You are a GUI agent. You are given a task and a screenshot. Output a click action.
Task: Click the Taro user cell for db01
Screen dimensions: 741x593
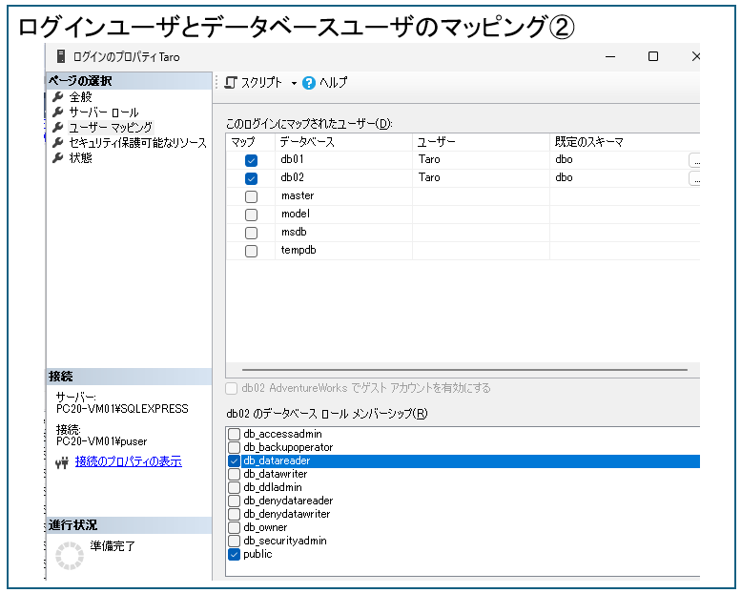tap(481, 160)
